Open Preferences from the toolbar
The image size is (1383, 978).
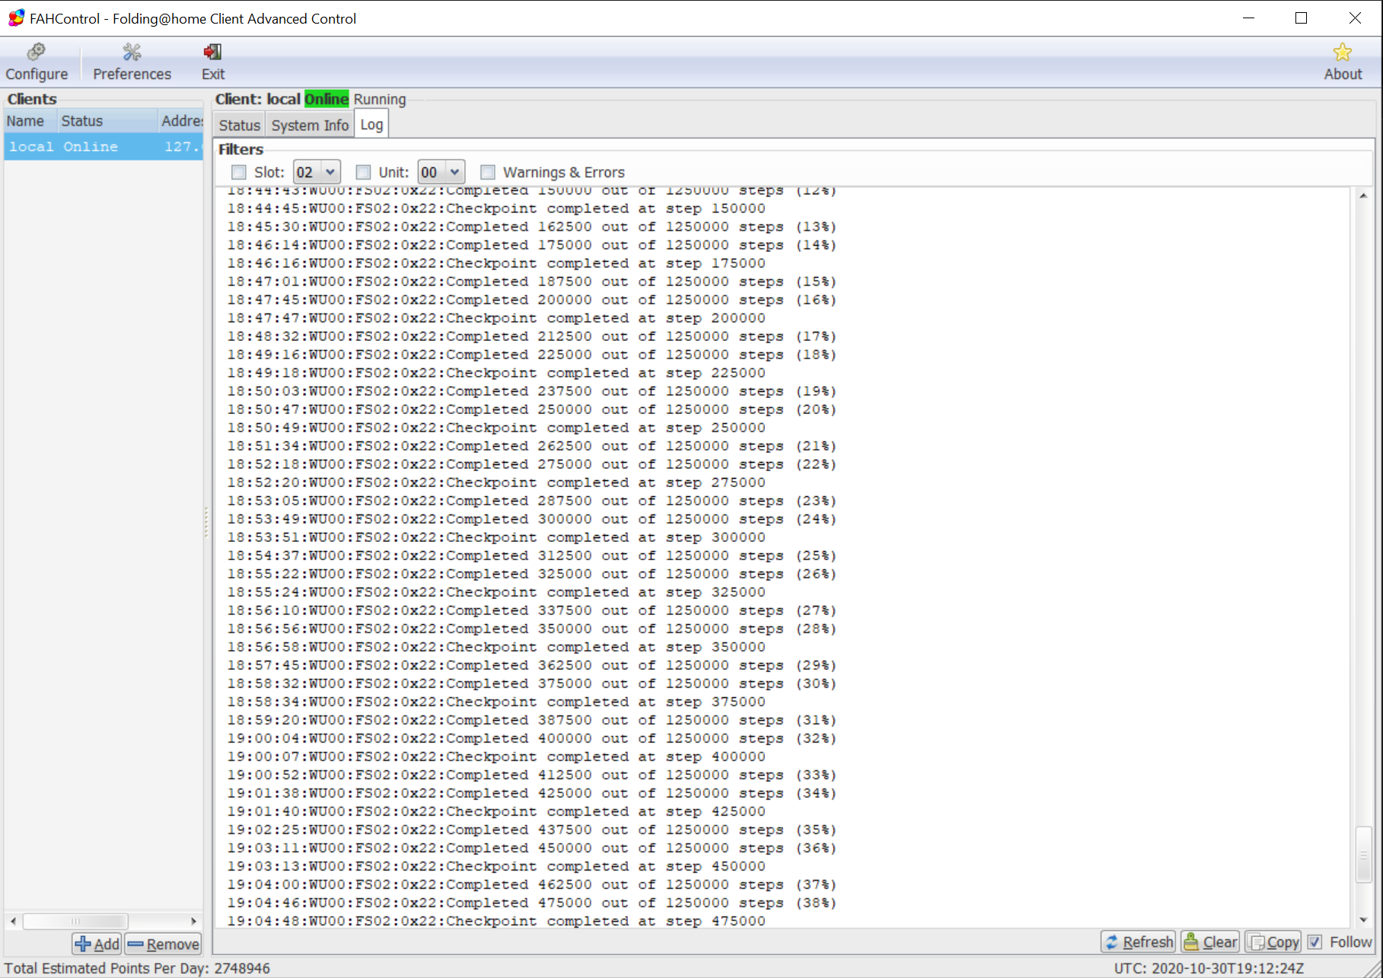[x=132, y=62]
